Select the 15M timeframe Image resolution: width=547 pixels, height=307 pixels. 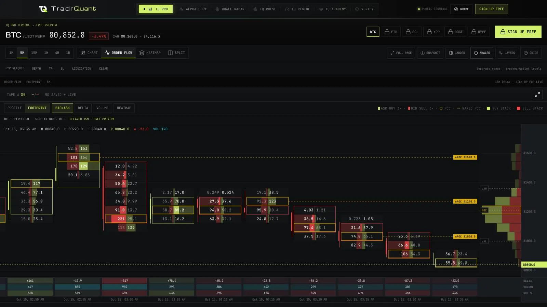pos(34,53)
